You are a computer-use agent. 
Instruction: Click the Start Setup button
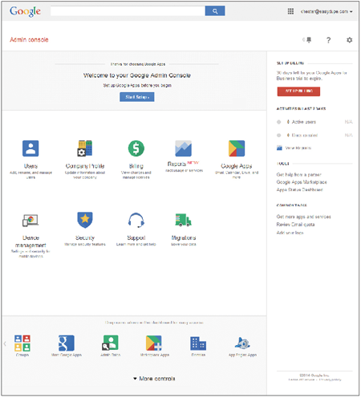137,97
